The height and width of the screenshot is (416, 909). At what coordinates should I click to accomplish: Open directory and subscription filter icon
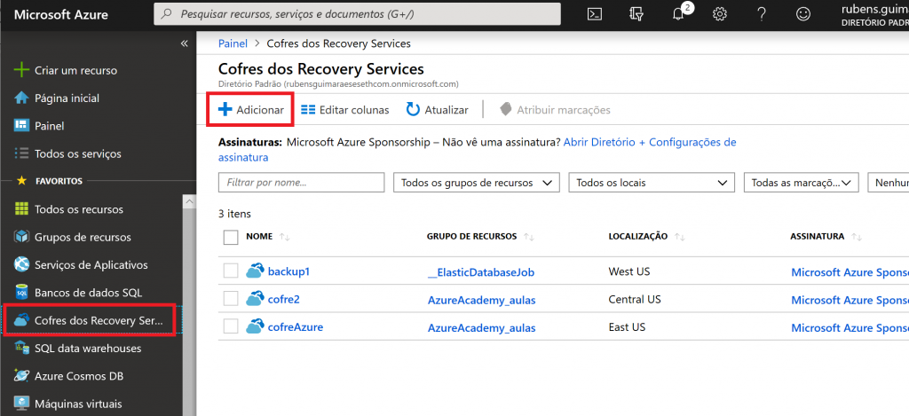click(x=636, y=14)
